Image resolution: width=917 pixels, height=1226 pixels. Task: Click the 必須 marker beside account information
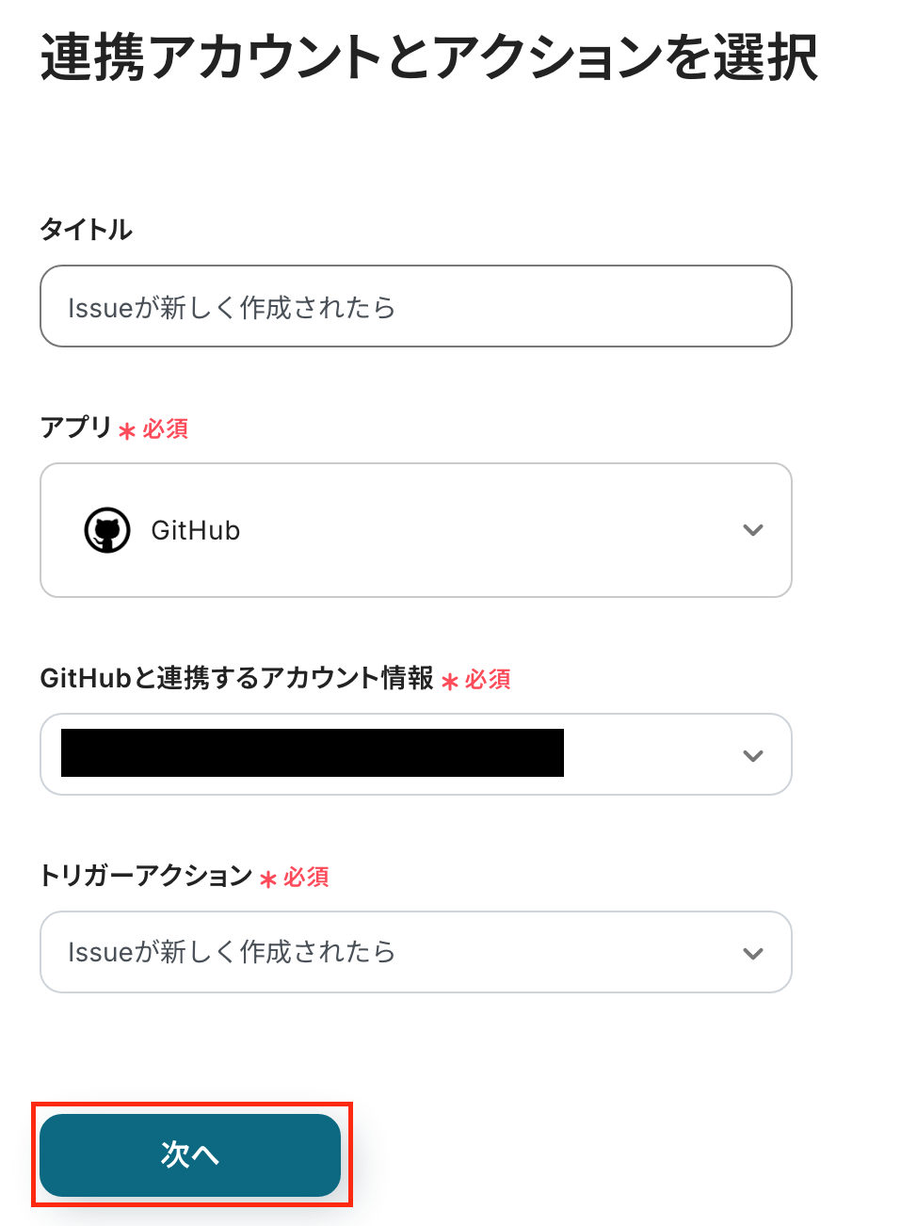click(488, 680)
